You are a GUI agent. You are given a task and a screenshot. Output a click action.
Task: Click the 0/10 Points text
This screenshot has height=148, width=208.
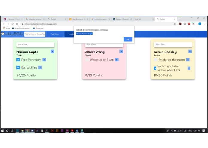tap(93, 75)
